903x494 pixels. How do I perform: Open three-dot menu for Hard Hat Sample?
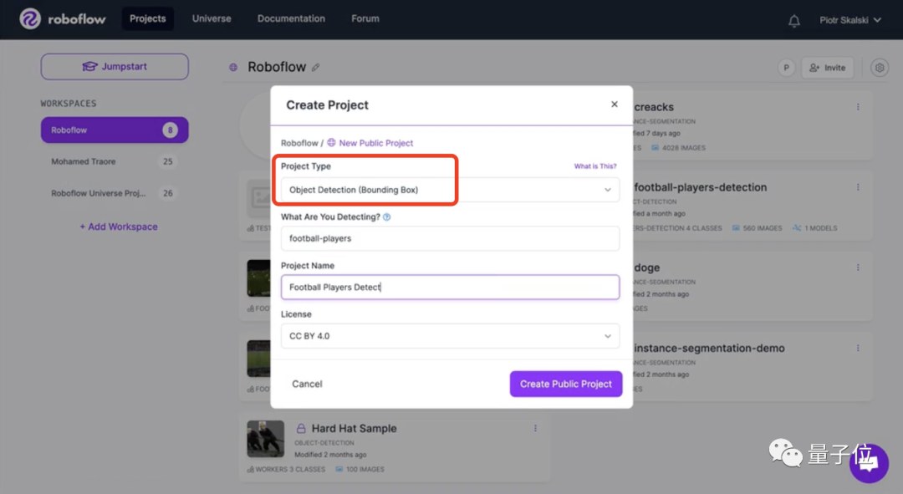tap(536, 428)
